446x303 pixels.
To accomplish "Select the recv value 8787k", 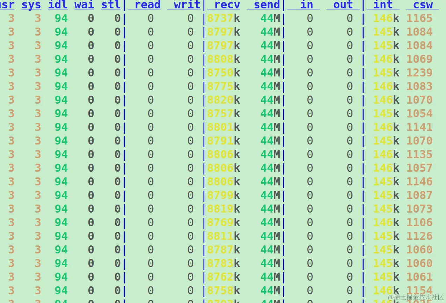I will (x=224, y=250).
